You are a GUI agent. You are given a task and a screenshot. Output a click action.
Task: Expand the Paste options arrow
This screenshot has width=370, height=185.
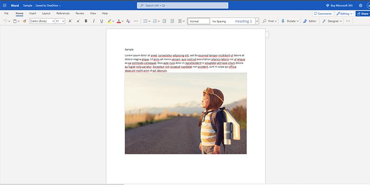[x=18, y=21]
